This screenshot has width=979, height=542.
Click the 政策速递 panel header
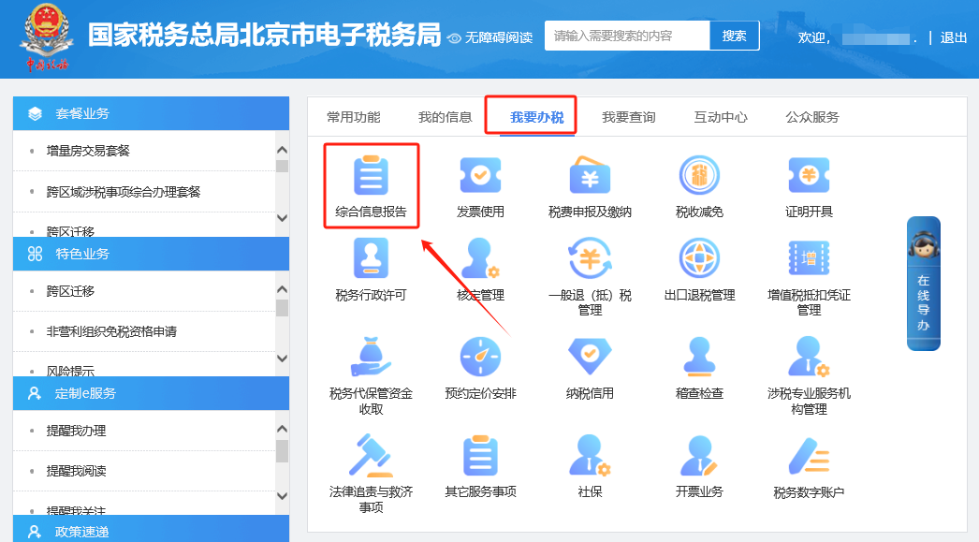pos(151,530)
